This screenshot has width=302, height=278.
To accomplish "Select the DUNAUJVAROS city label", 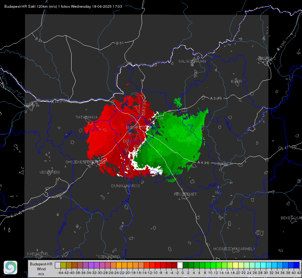I will pyautogui.click(x=126, y=186).
